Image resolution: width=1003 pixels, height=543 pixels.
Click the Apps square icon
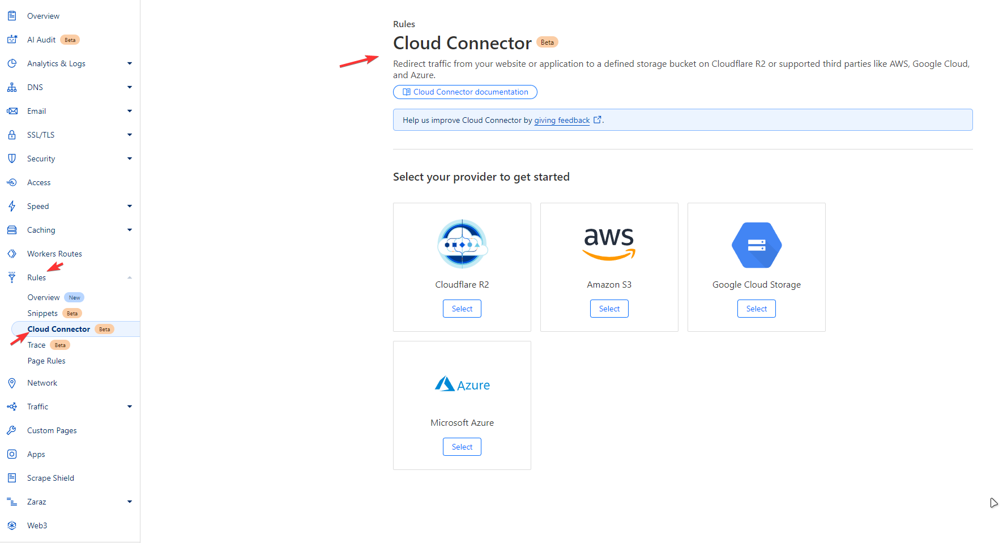12,454
